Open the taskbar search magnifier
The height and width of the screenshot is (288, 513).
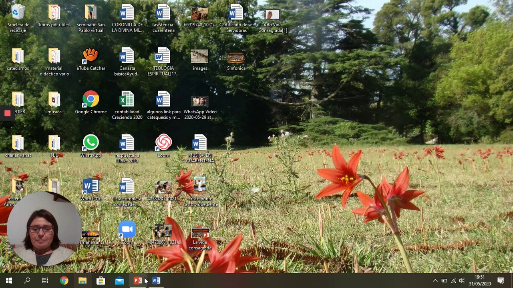27,281
